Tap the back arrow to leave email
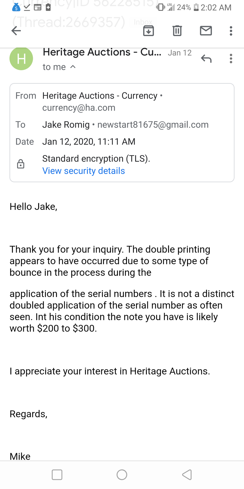This screenshot has width=244, height=489. coord(16,31)
